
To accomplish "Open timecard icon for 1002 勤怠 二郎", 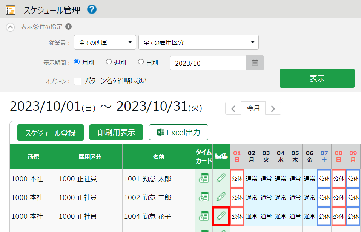I will click(204, 197).
